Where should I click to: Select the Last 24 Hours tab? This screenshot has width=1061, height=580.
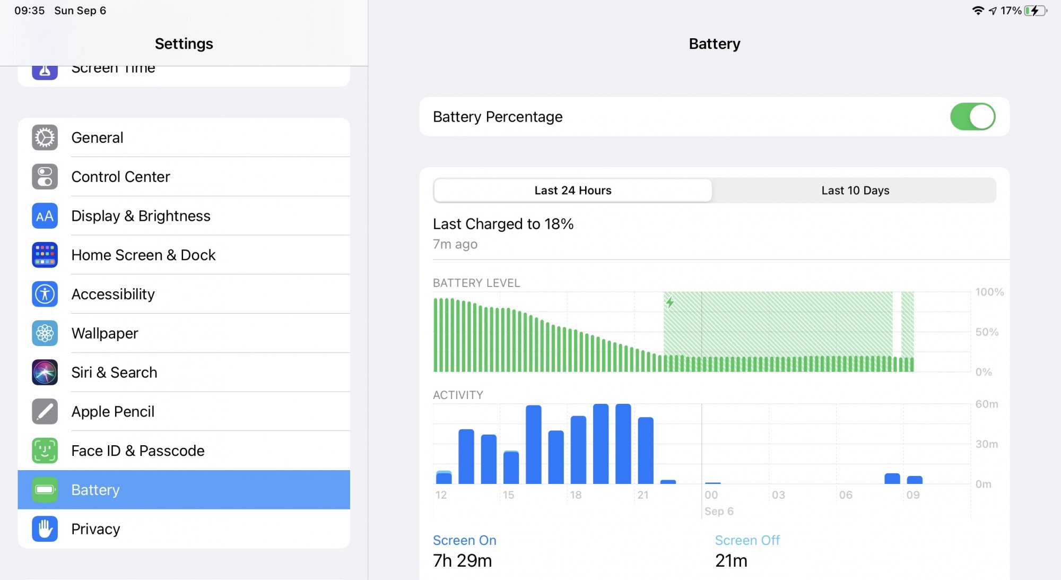click(573, 191)
